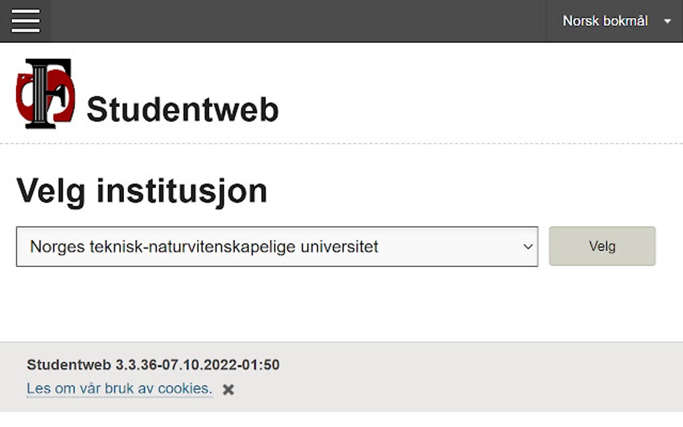Click the language selector's down arrow
Screen dimensions: 683x427
[666, 21]
